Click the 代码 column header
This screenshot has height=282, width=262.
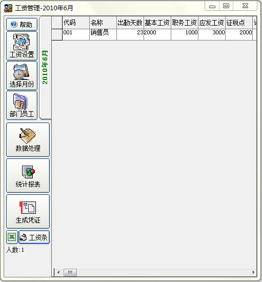[76, 23]
